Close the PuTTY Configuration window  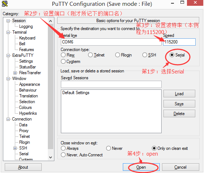[195, 3]
